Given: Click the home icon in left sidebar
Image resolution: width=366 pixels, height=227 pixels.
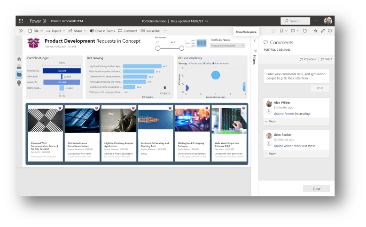Looking at the screenshot, I should pos(19,59).
